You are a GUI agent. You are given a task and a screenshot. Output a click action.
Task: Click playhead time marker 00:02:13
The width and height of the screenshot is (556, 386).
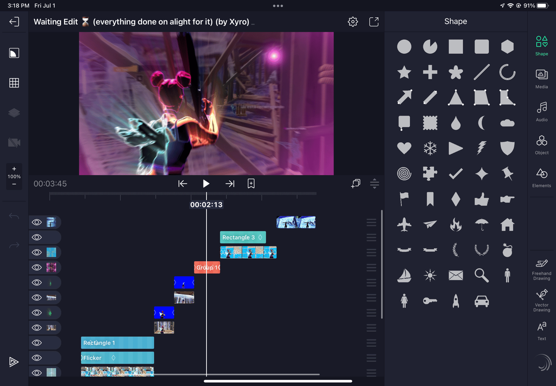206,204
